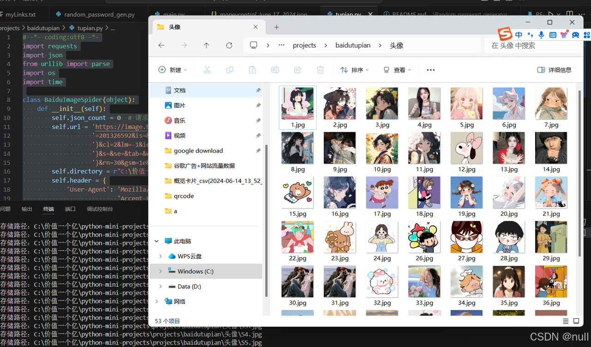This screenshot has width=591, height=347.
Task: Open the 查看 view dropdown
Action: point(397,70)
